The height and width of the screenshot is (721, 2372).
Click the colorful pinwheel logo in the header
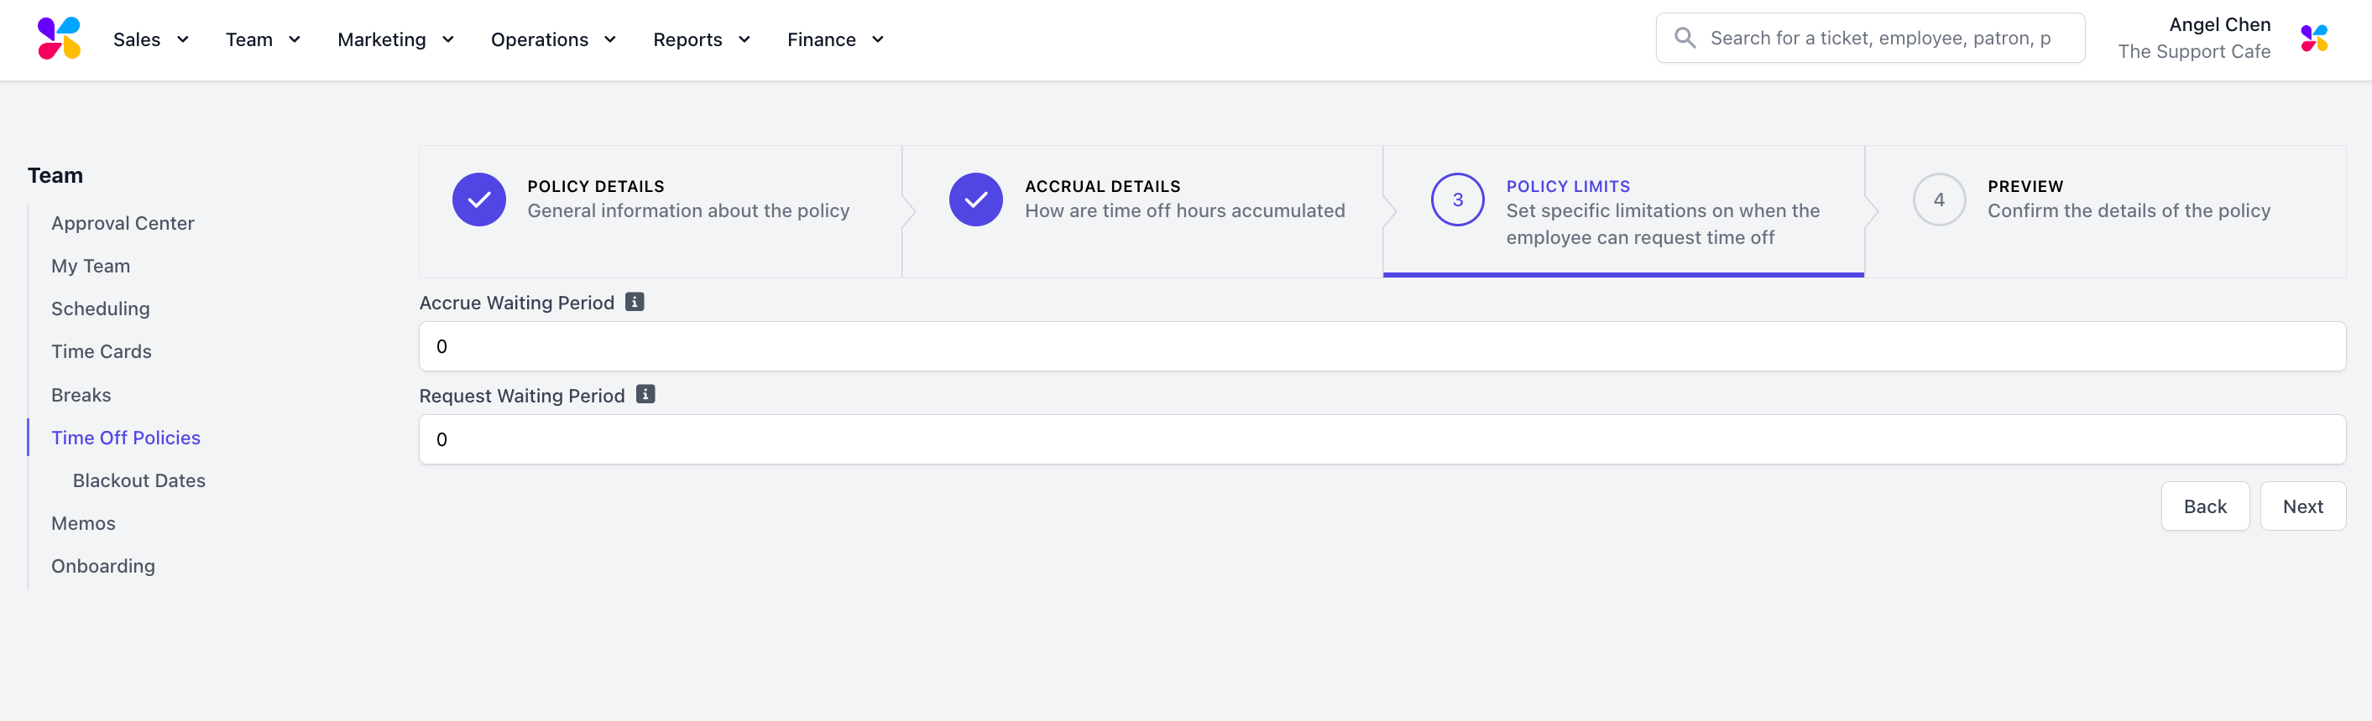(59, 39)
